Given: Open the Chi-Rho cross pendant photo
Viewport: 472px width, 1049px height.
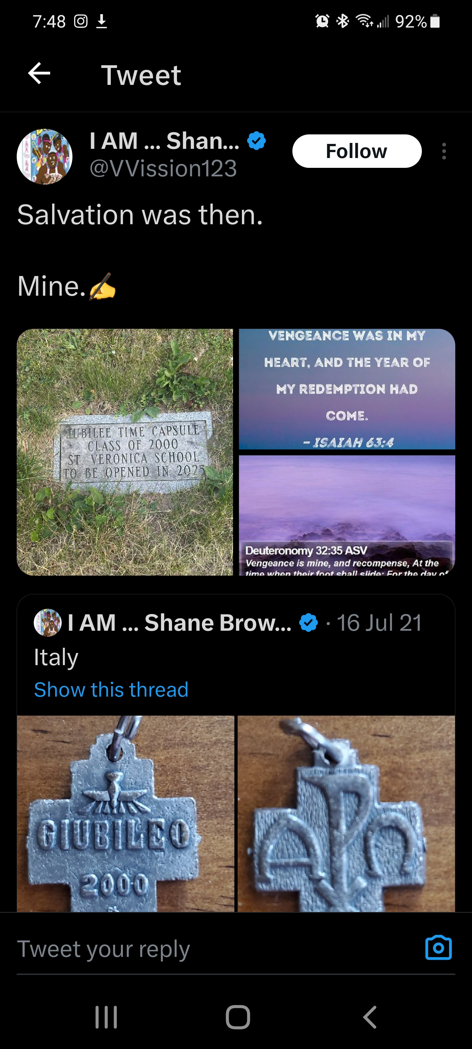Looking at the screenshot, I should coord(346,813).
